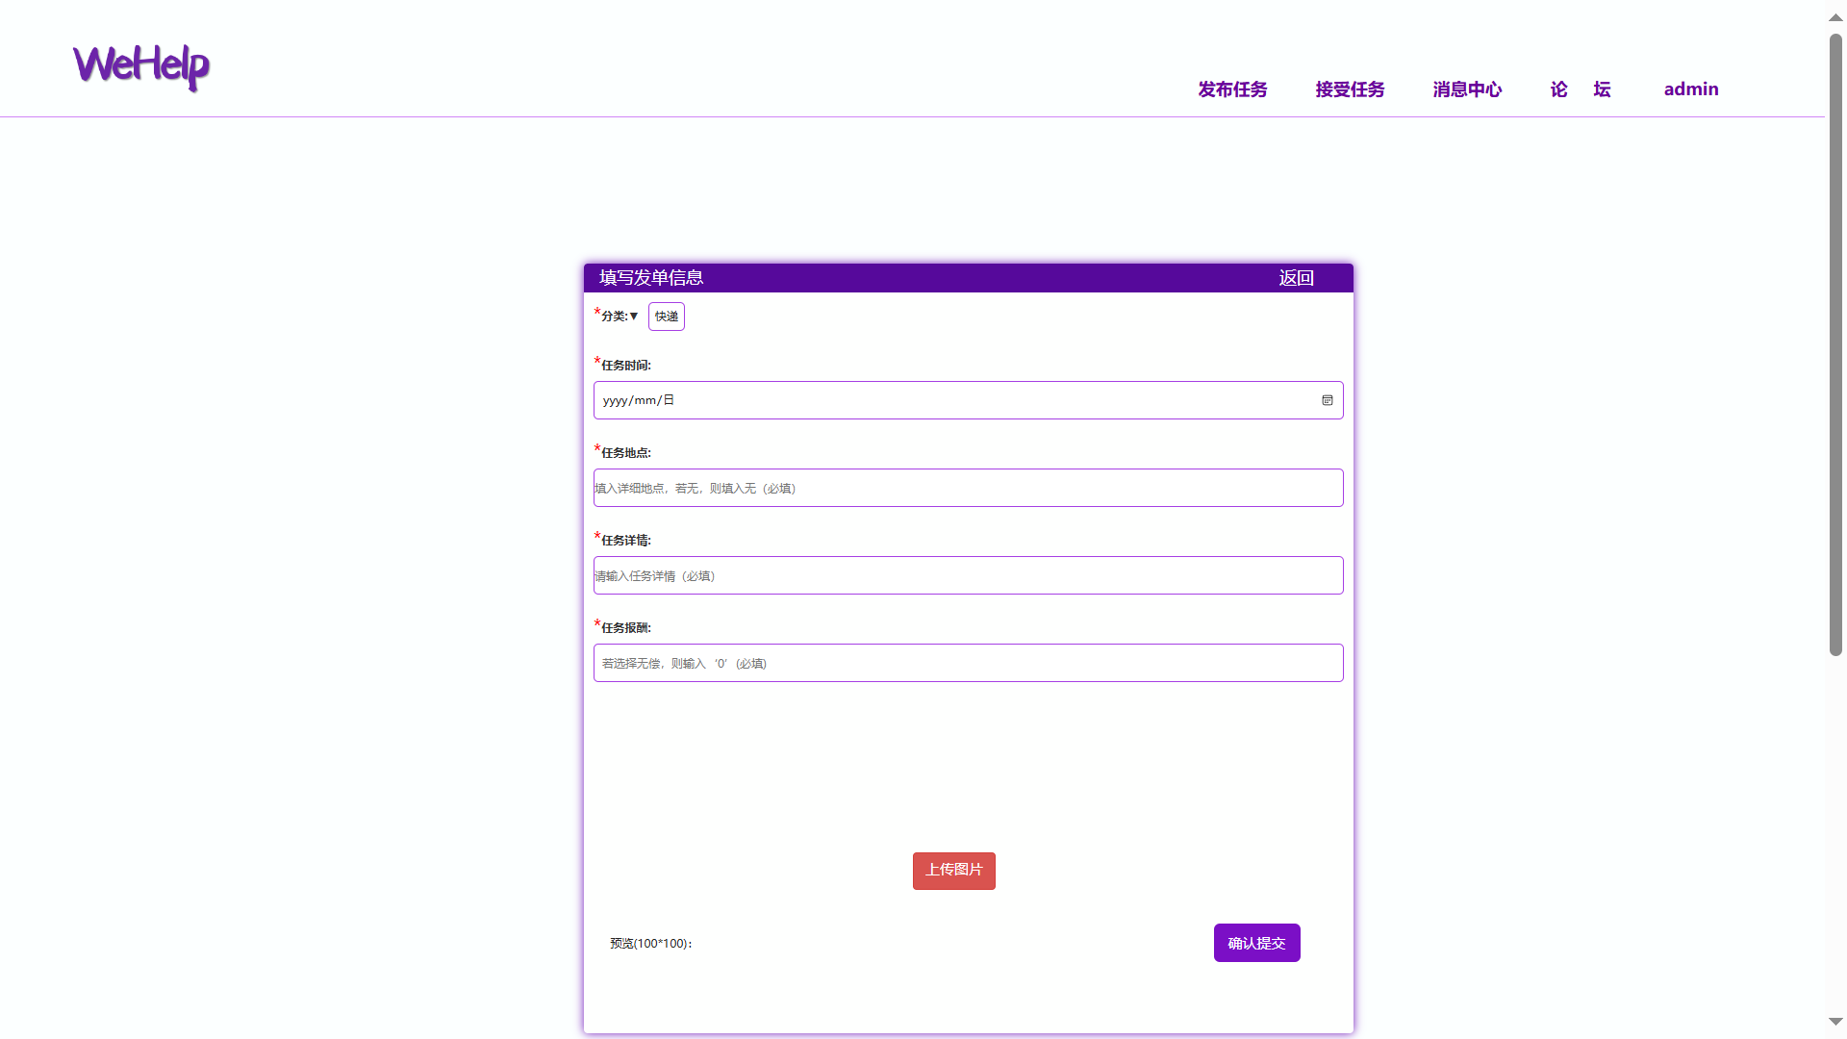The width and height of the screenshot is (1847, 1039).
Task: Click the scrollbar up arrow
Action: click(1835, 17)
